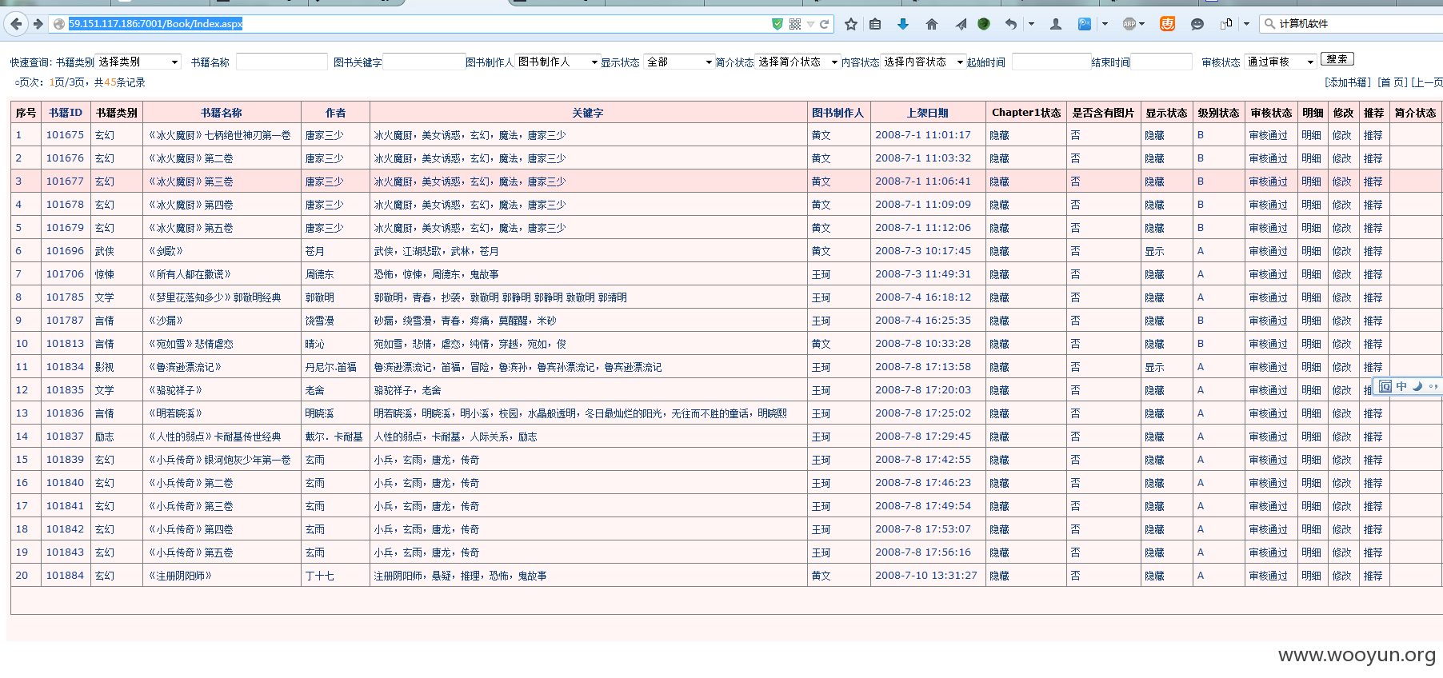Image resolution: width=1443 pixels, height=678 pixels.
Task: Go to the browser home page icon
Action: coord(931,24)
